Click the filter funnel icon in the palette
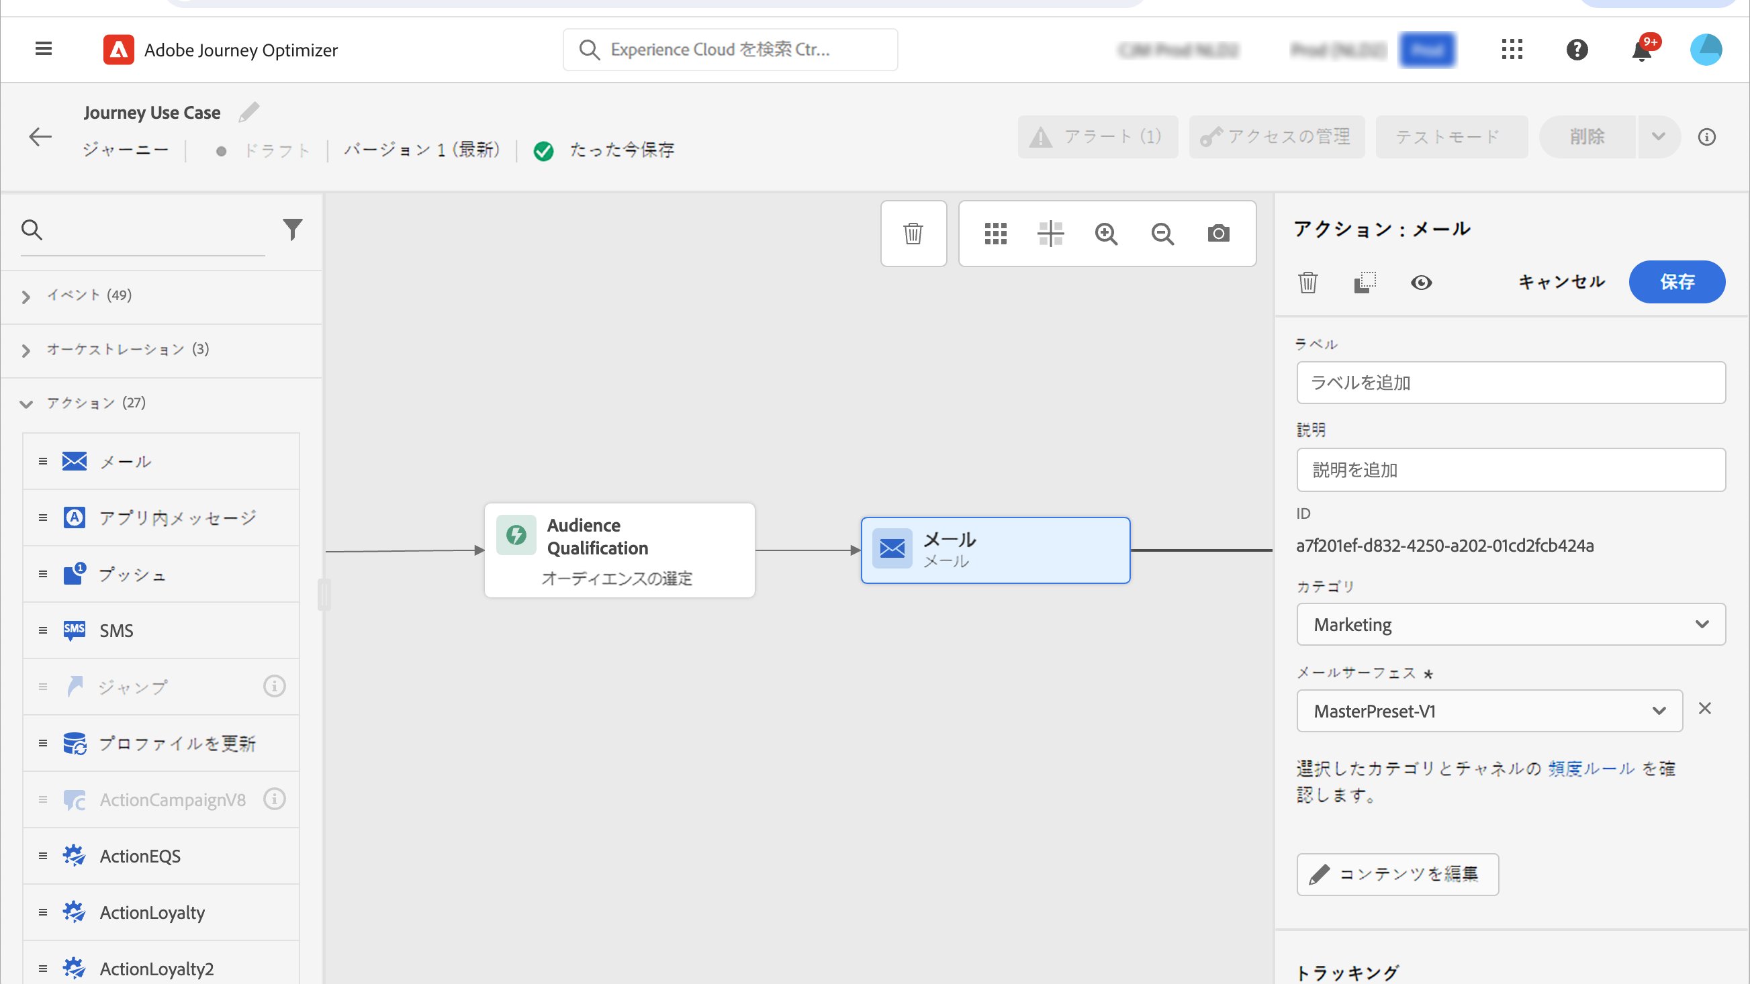 pyautogui.click(x=292, y=230)
